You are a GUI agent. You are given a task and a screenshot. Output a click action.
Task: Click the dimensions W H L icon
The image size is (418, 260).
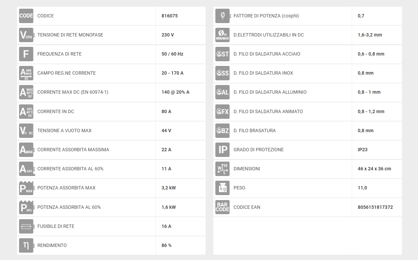click(x=222, y=169)
